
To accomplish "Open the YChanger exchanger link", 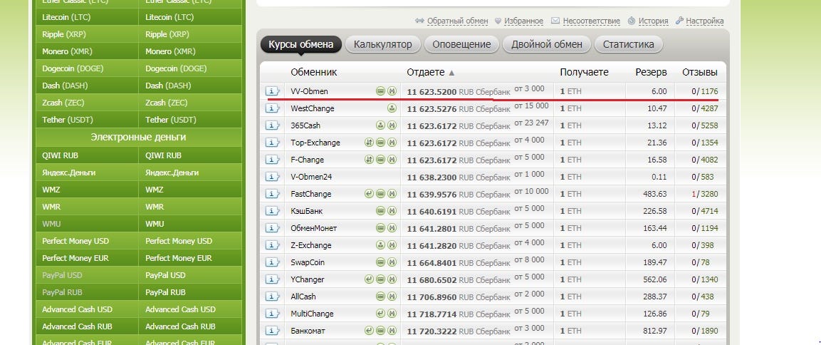I will click(x=308, y=279).
